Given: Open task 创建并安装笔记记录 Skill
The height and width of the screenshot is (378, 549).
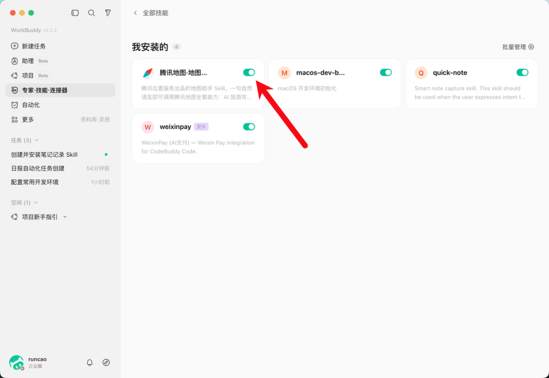Looking at the screenshot, I should click(60, 155).
